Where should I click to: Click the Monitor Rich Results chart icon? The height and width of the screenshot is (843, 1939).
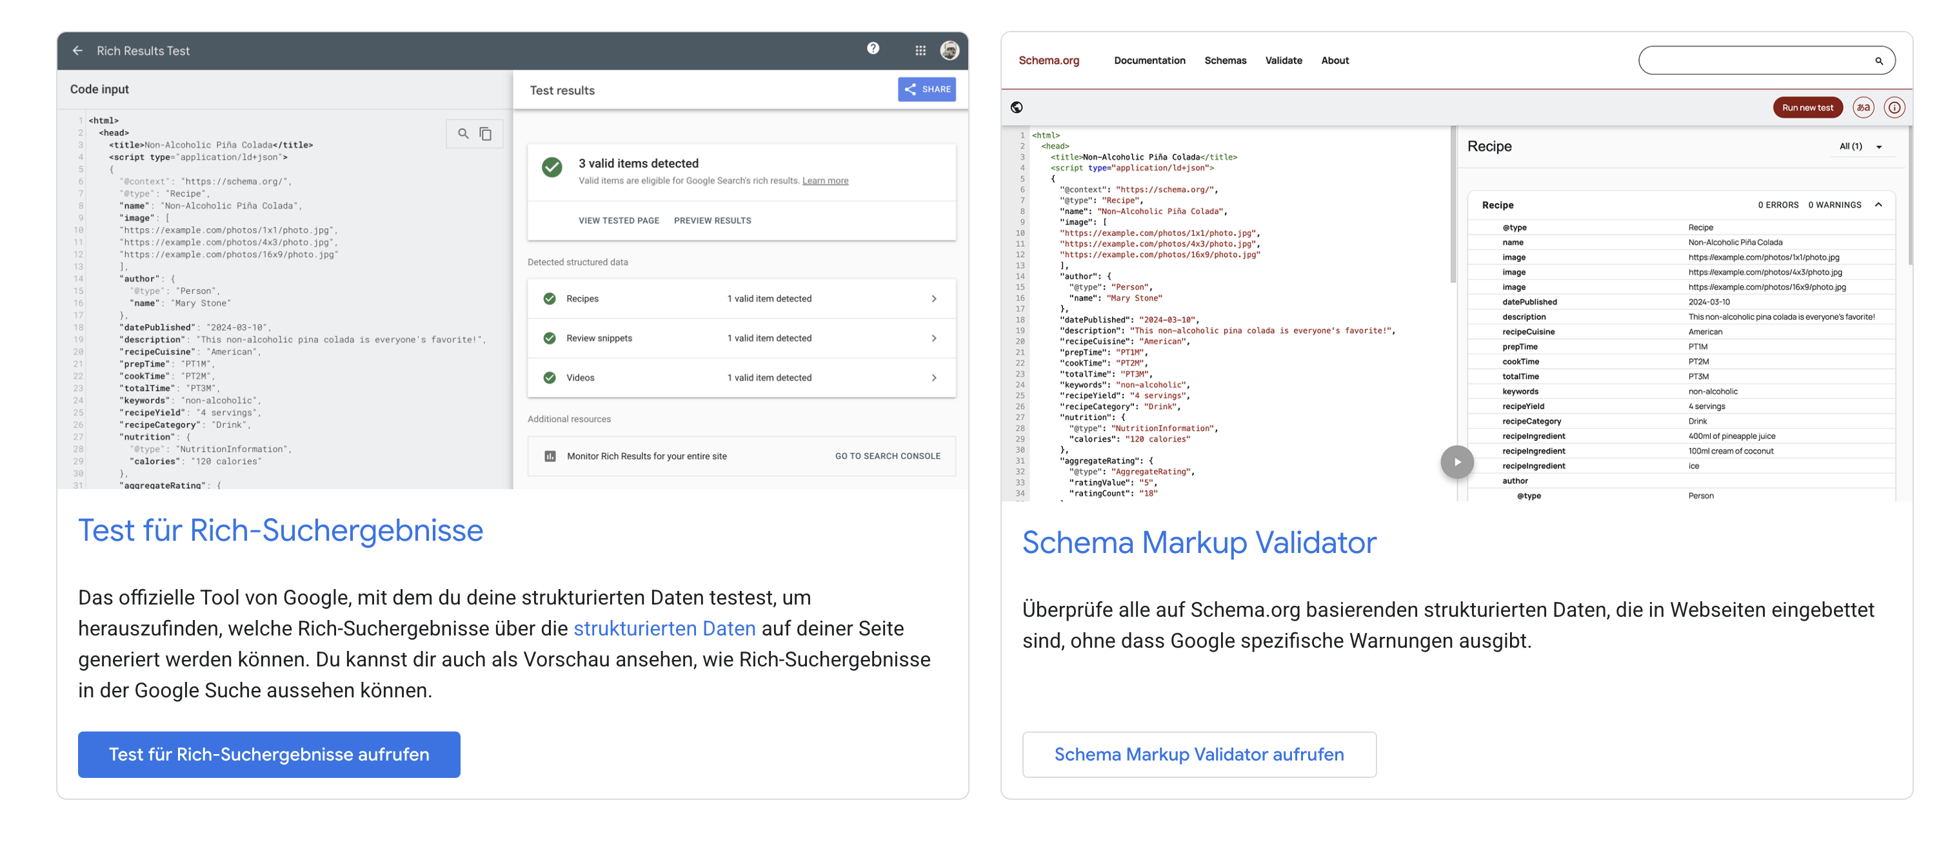click(x=550, y=456)
